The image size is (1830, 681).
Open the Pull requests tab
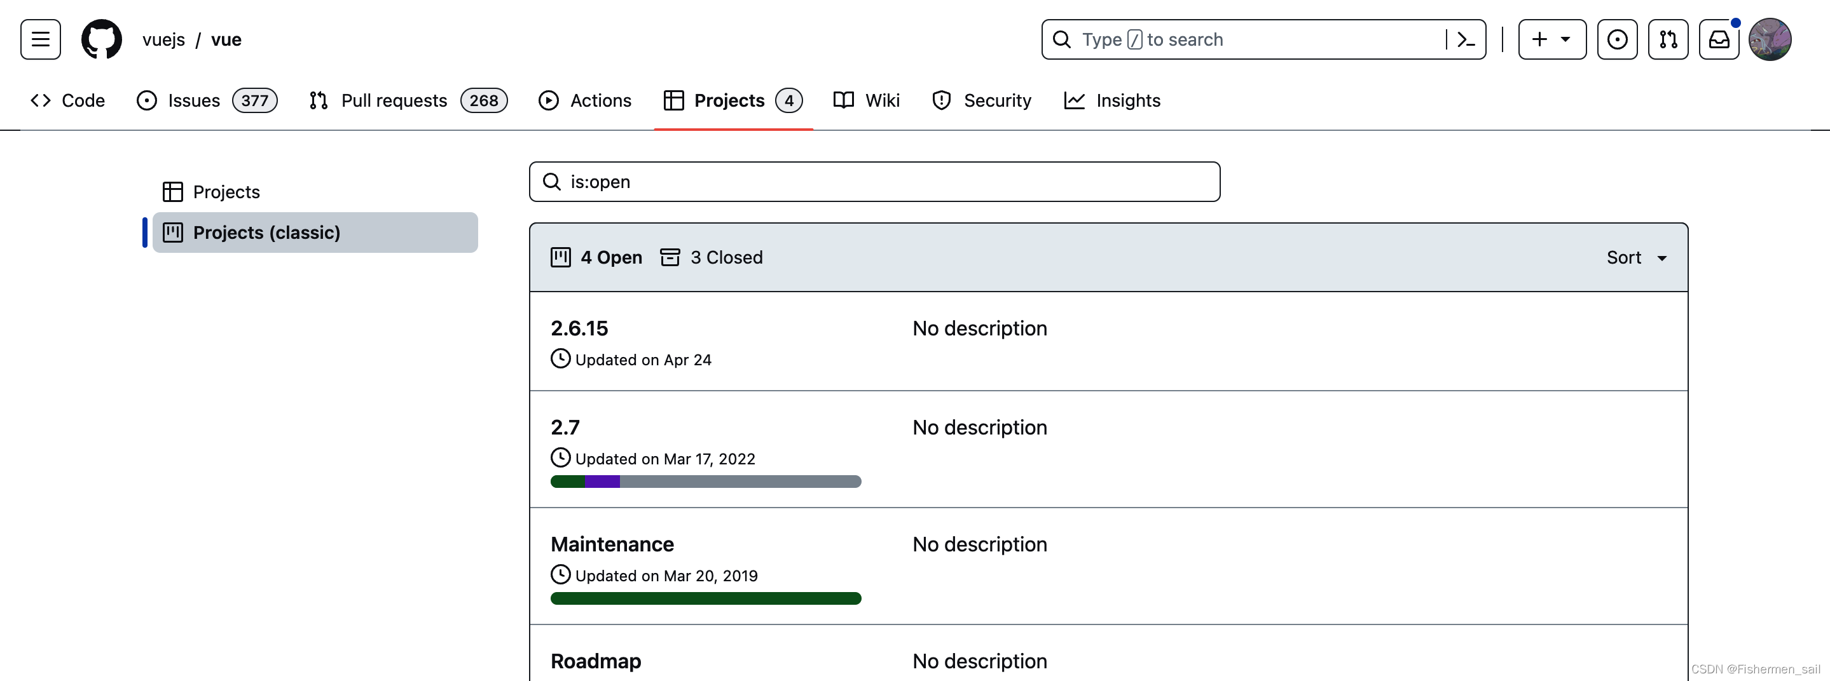408,100
